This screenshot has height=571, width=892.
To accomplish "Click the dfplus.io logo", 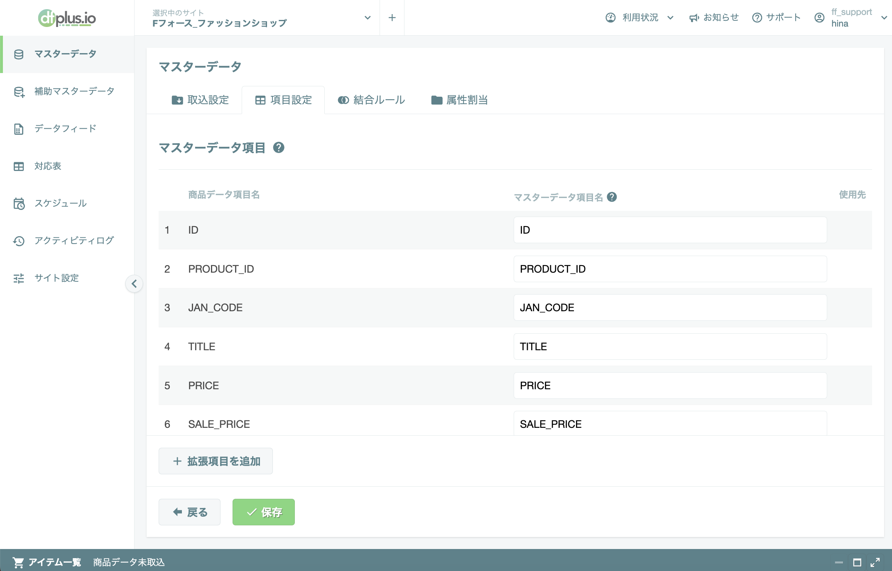I will (x=67, y=18).
